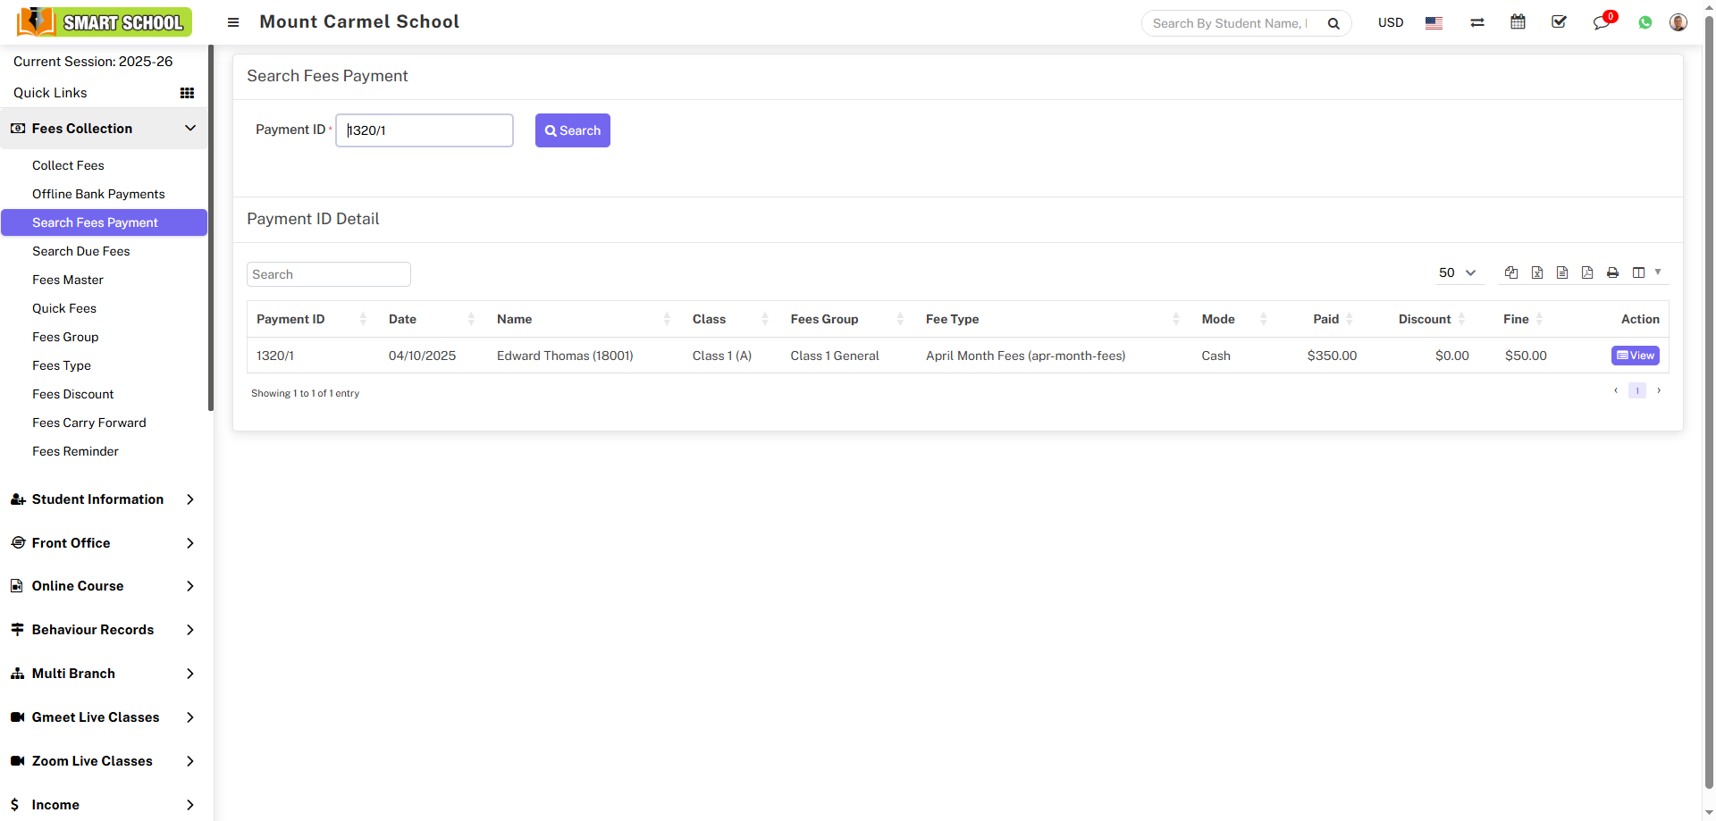
Task: Collapse the Fees Collection section
Action: click(190, 128)
